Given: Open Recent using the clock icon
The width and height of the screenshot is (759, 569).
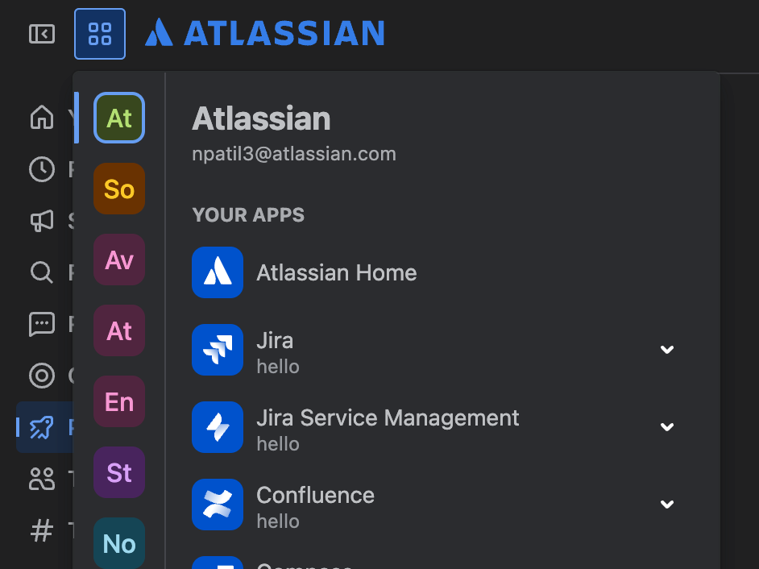Looking at the screenshot, I should coord(42,169).
